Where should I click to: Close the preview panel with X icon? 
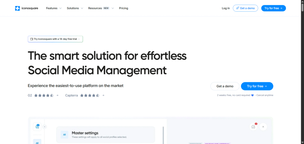[x=263, y=127]
